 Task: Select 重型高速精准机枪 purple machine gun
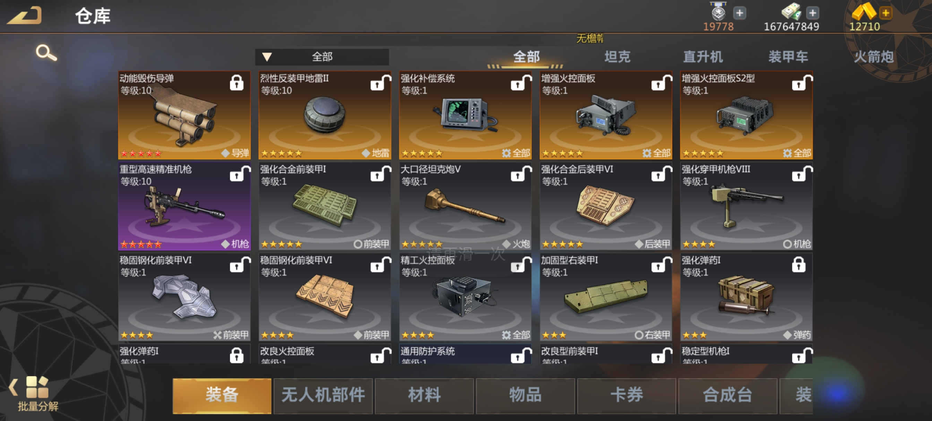pos(184,206)
